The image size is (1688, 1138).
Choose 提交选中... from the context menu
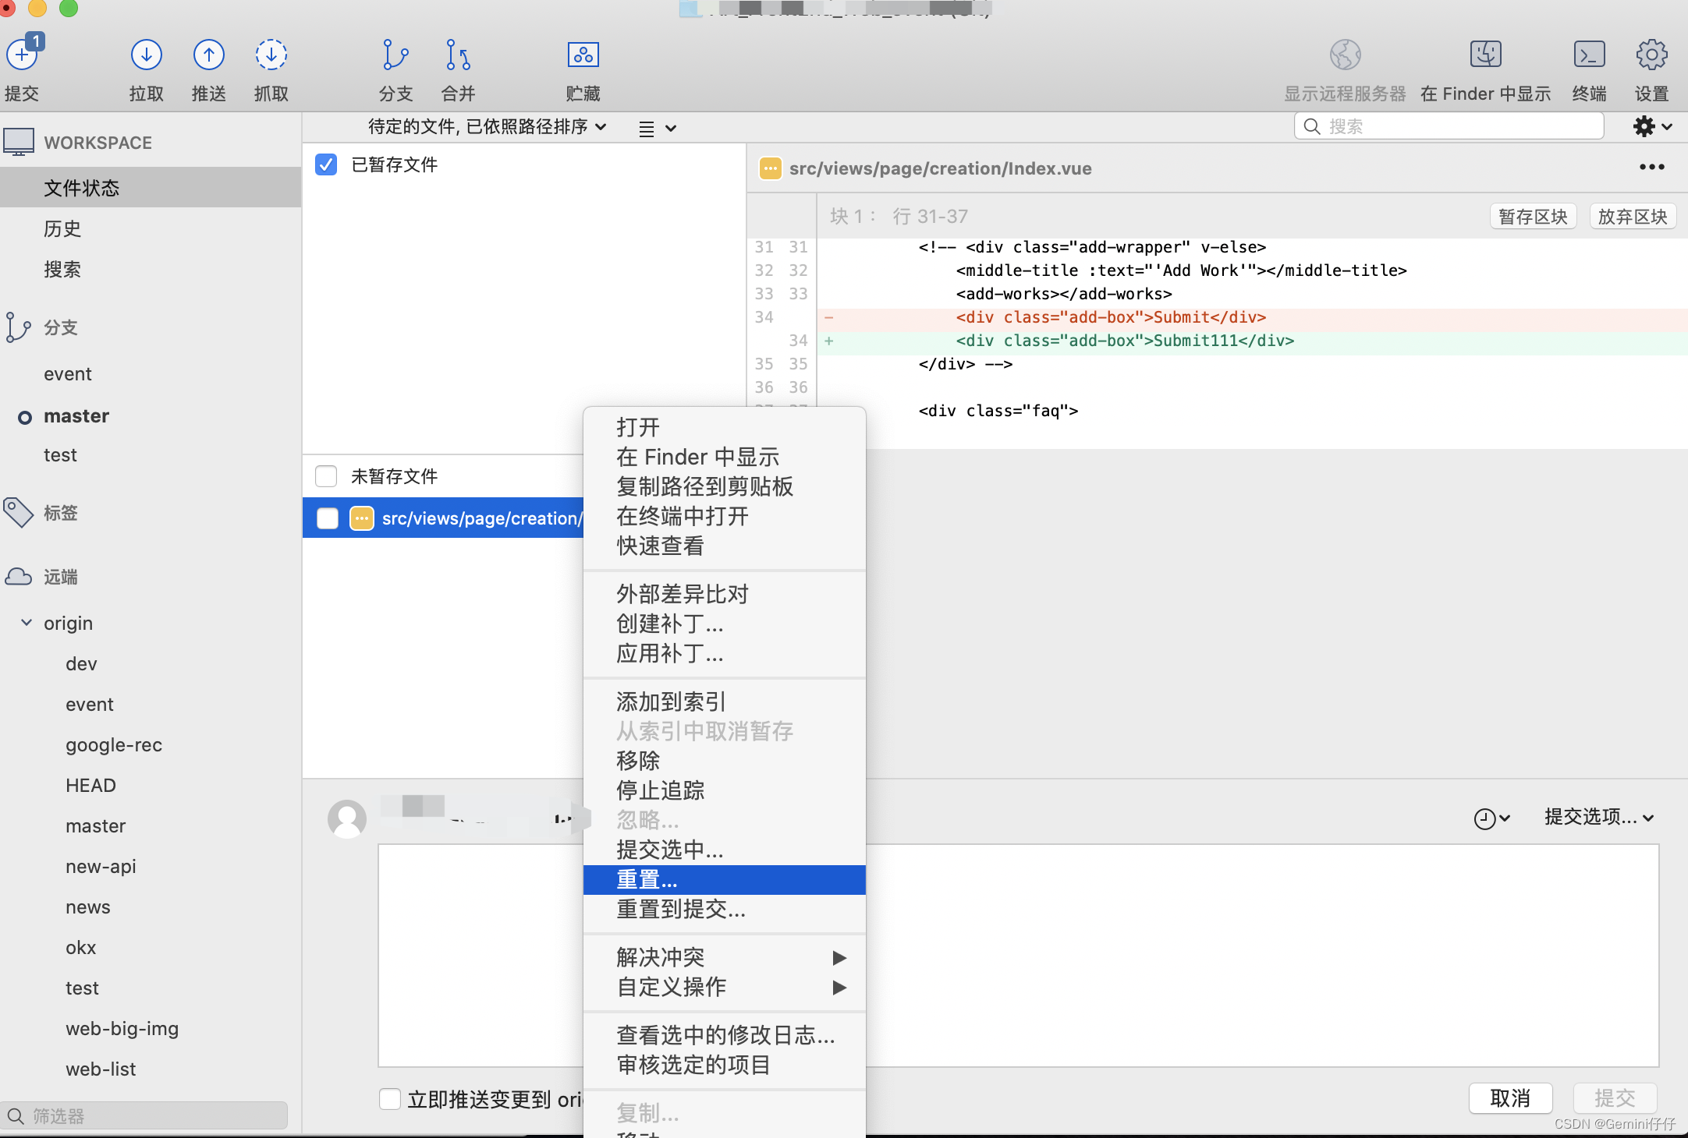(x=725, y=850)
